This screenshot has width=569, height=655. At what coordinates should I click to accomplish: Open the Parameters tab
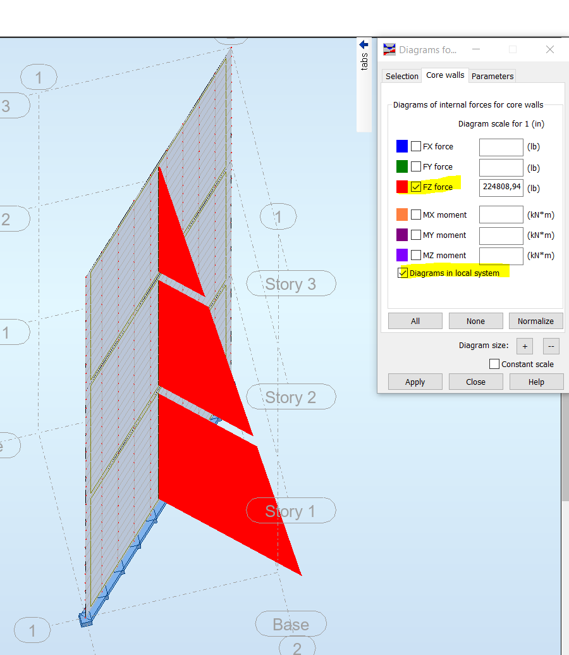[x=493, y=76]
